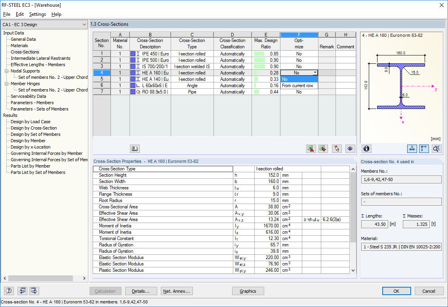Select 'No' in the optimize dropdown list
448x307 pixels.
299,79
